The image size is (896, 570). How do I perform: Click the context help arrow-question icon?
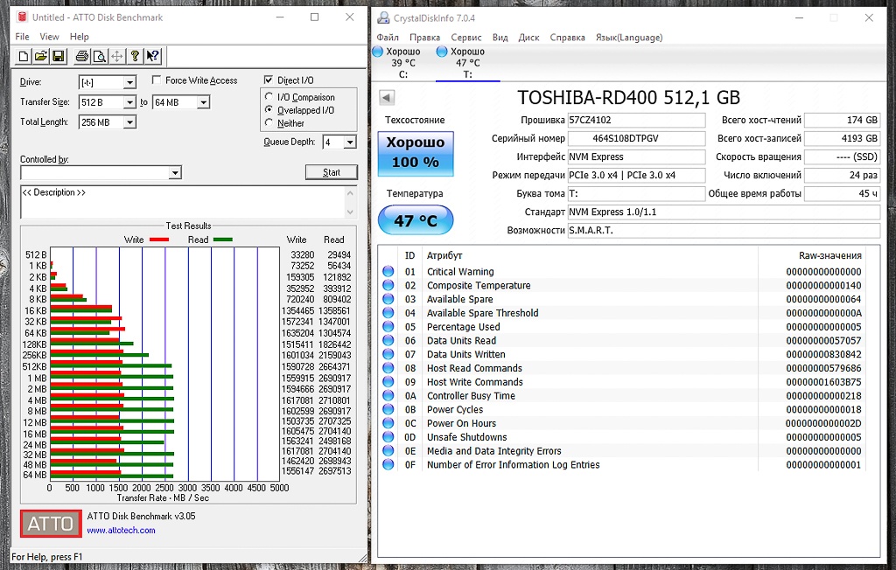pos(152,56)
